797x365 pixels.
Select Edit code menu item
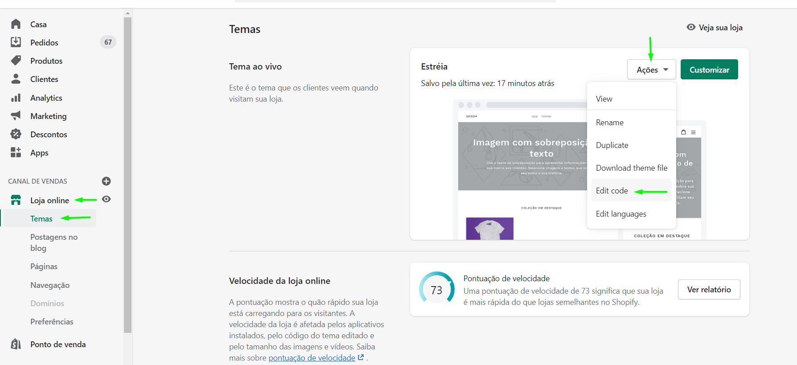(x=632, y=191)
